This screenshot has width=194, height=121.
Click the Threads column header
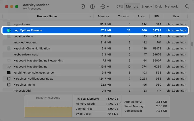(x=123, y=16)
